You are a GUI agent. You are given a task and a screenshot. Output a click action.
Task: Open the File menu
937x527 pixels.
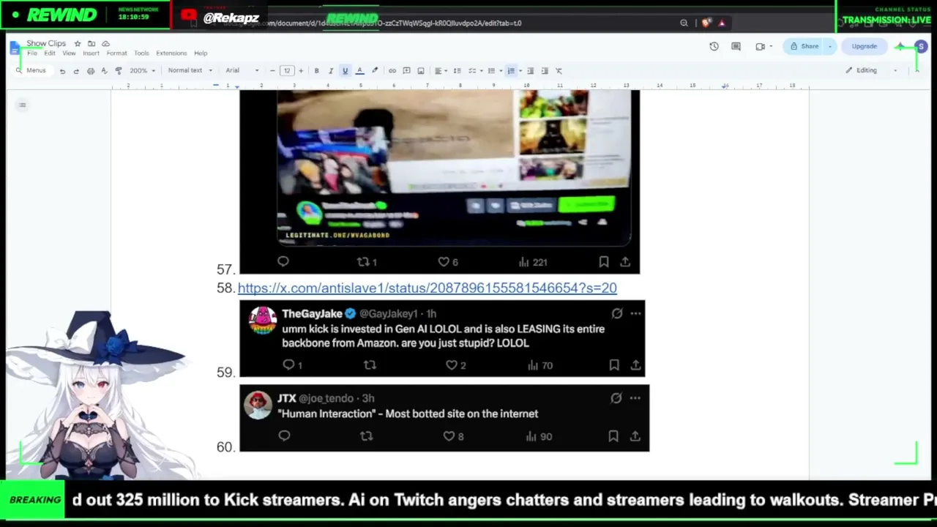(32, 53)
